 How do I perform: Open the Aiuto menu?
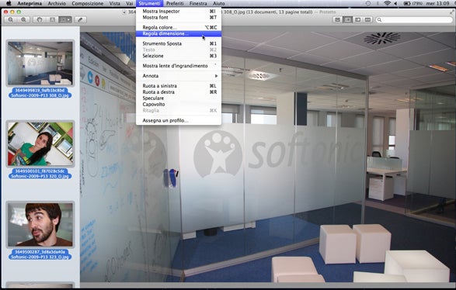(219, 3)
